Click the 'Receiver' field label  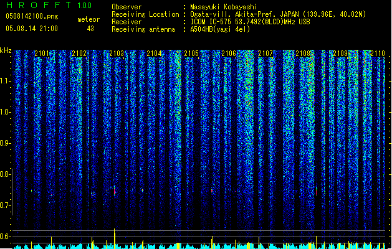[127, 22]
